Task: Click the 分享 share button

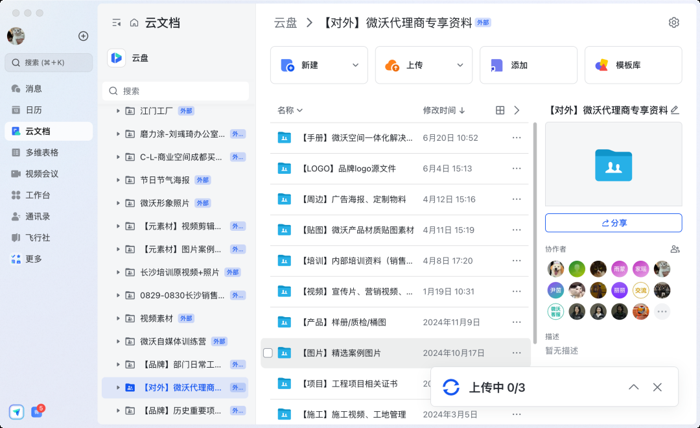Action: pyautogui.click(x=613, y=223)
